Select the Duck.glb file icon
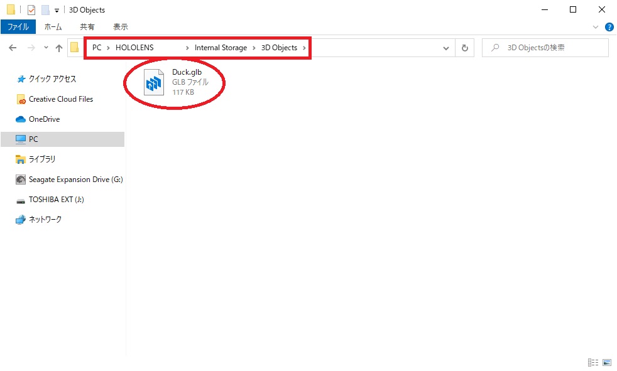This screenshot has width=617, height=371. (154, 82)
